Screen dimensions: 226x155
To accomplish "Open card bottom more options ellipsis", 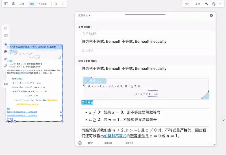I will [x=210, y=143].
